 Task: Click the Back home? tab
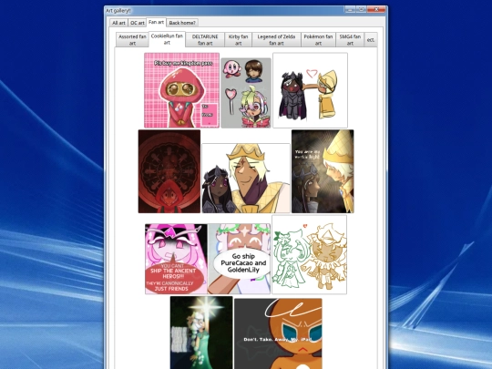(x=182, y=23)
